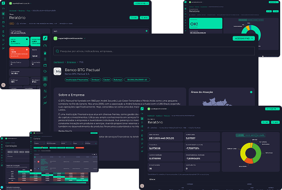
Task: Click the green logo icon above center sidebar
Action: (x=45, y=39)
